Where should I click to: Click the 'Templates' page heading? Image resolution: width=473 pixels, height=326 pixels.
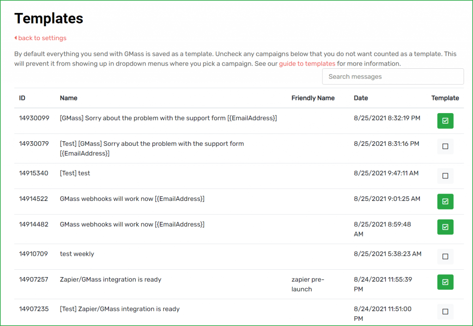pyautogui.click(x=48, y=18)
